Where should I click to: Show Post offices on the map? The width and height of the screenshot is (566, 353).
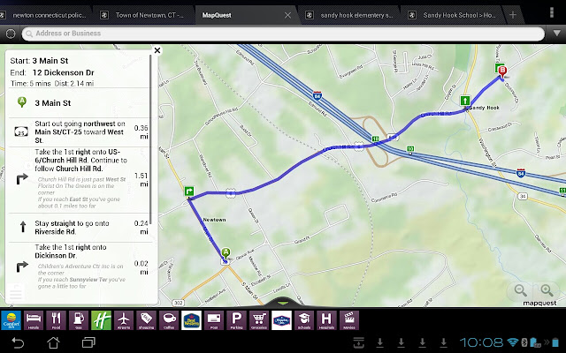(214, 320)
